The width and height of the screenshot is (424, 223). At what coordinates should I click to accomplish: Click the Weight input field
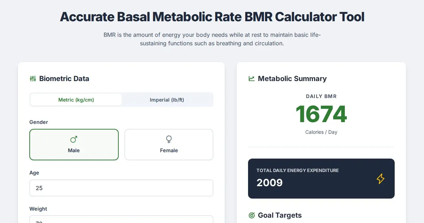pyautogui.click(x=121, y=220)
